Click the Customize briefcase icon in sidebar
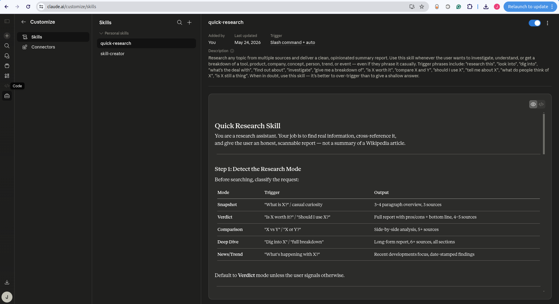Image resolution: width=559 pixels, height=304 pixels. [x=7, y=96]
